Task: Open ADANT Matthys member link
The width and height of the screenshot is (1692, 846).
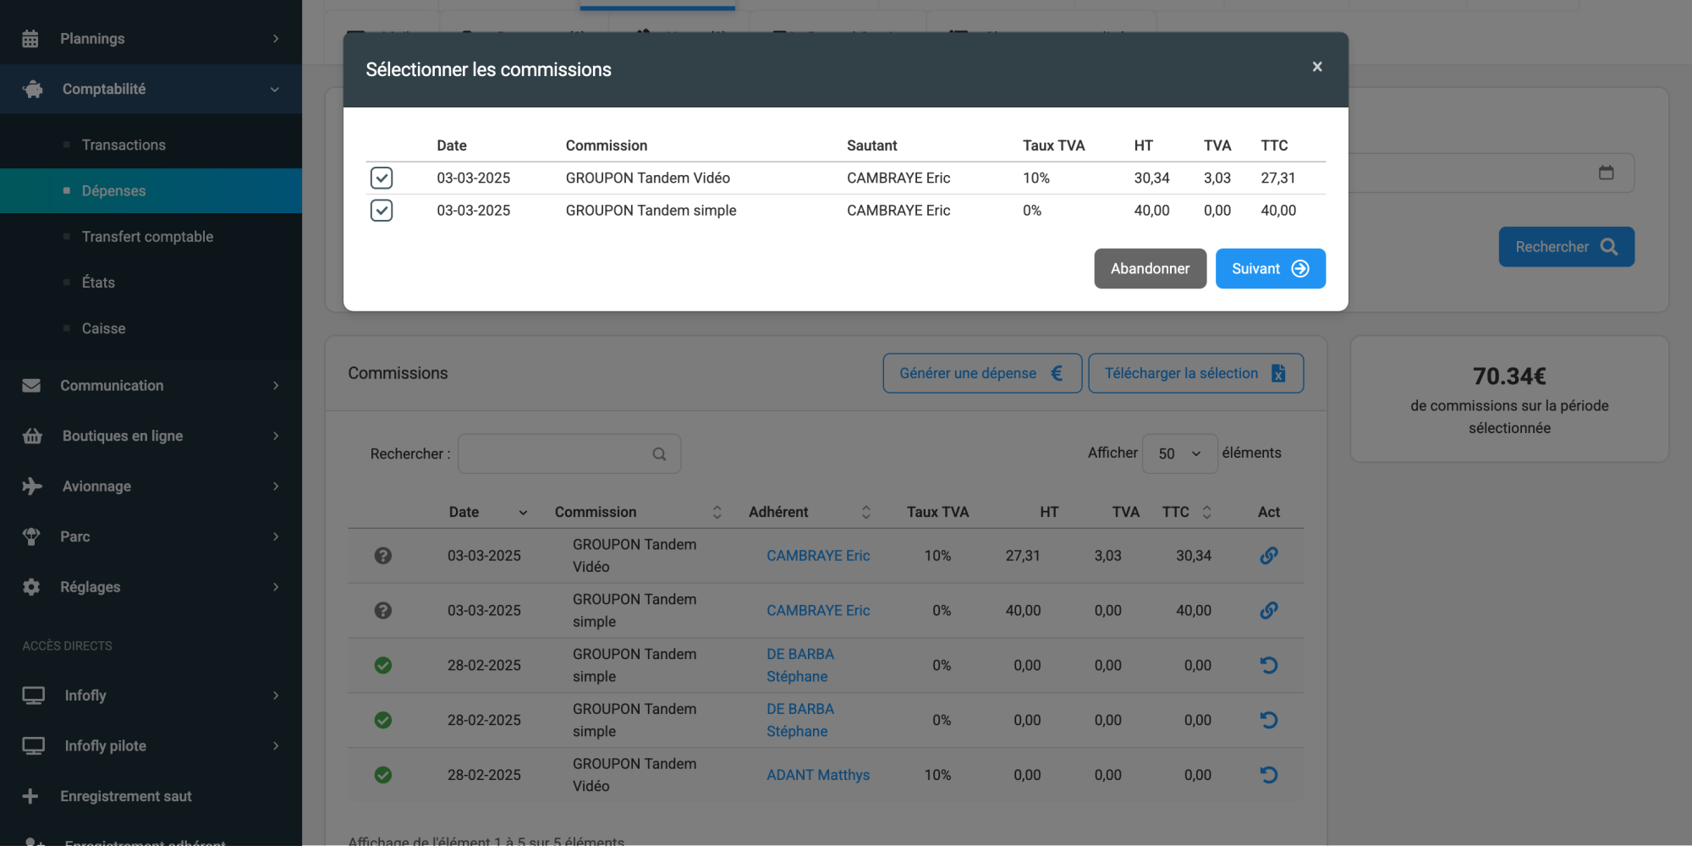Action: point(818,775)
